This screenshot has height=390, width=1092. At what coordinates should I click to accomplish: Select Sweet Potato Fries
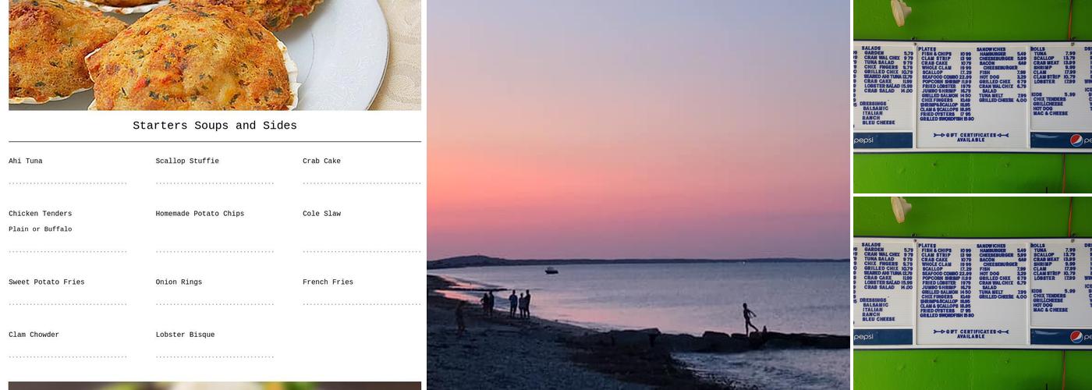[46, 282]
